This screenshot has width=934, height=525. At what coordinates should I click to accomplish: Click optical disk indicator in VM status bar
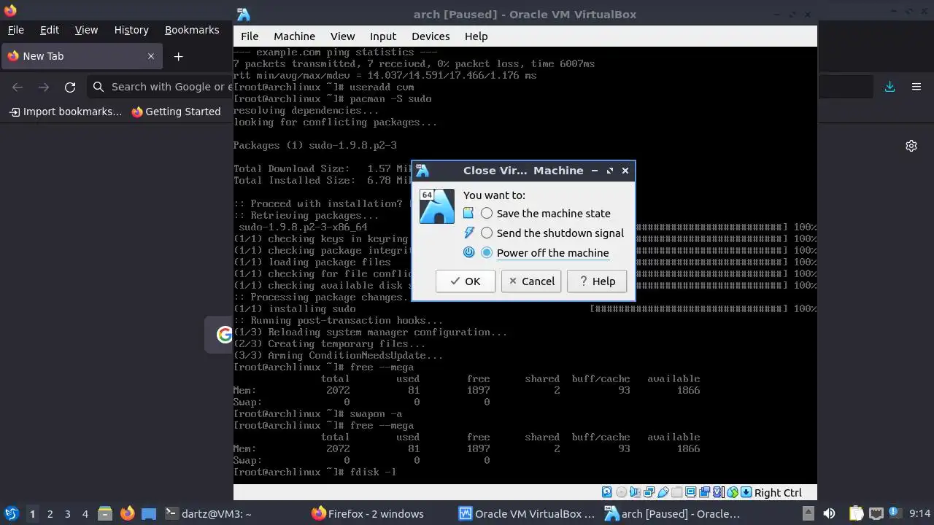pyautogui.click(x=622, y=493)
